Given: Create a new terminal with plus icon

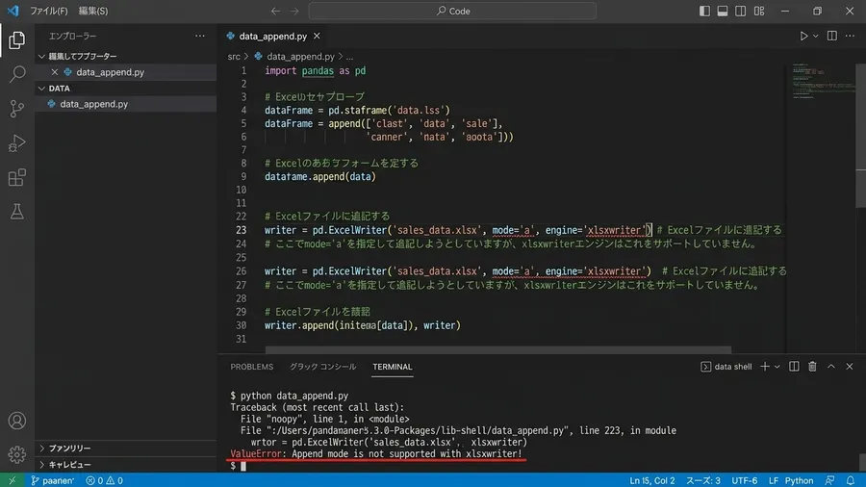Looking at the screenshot, I should click(765, 367).
